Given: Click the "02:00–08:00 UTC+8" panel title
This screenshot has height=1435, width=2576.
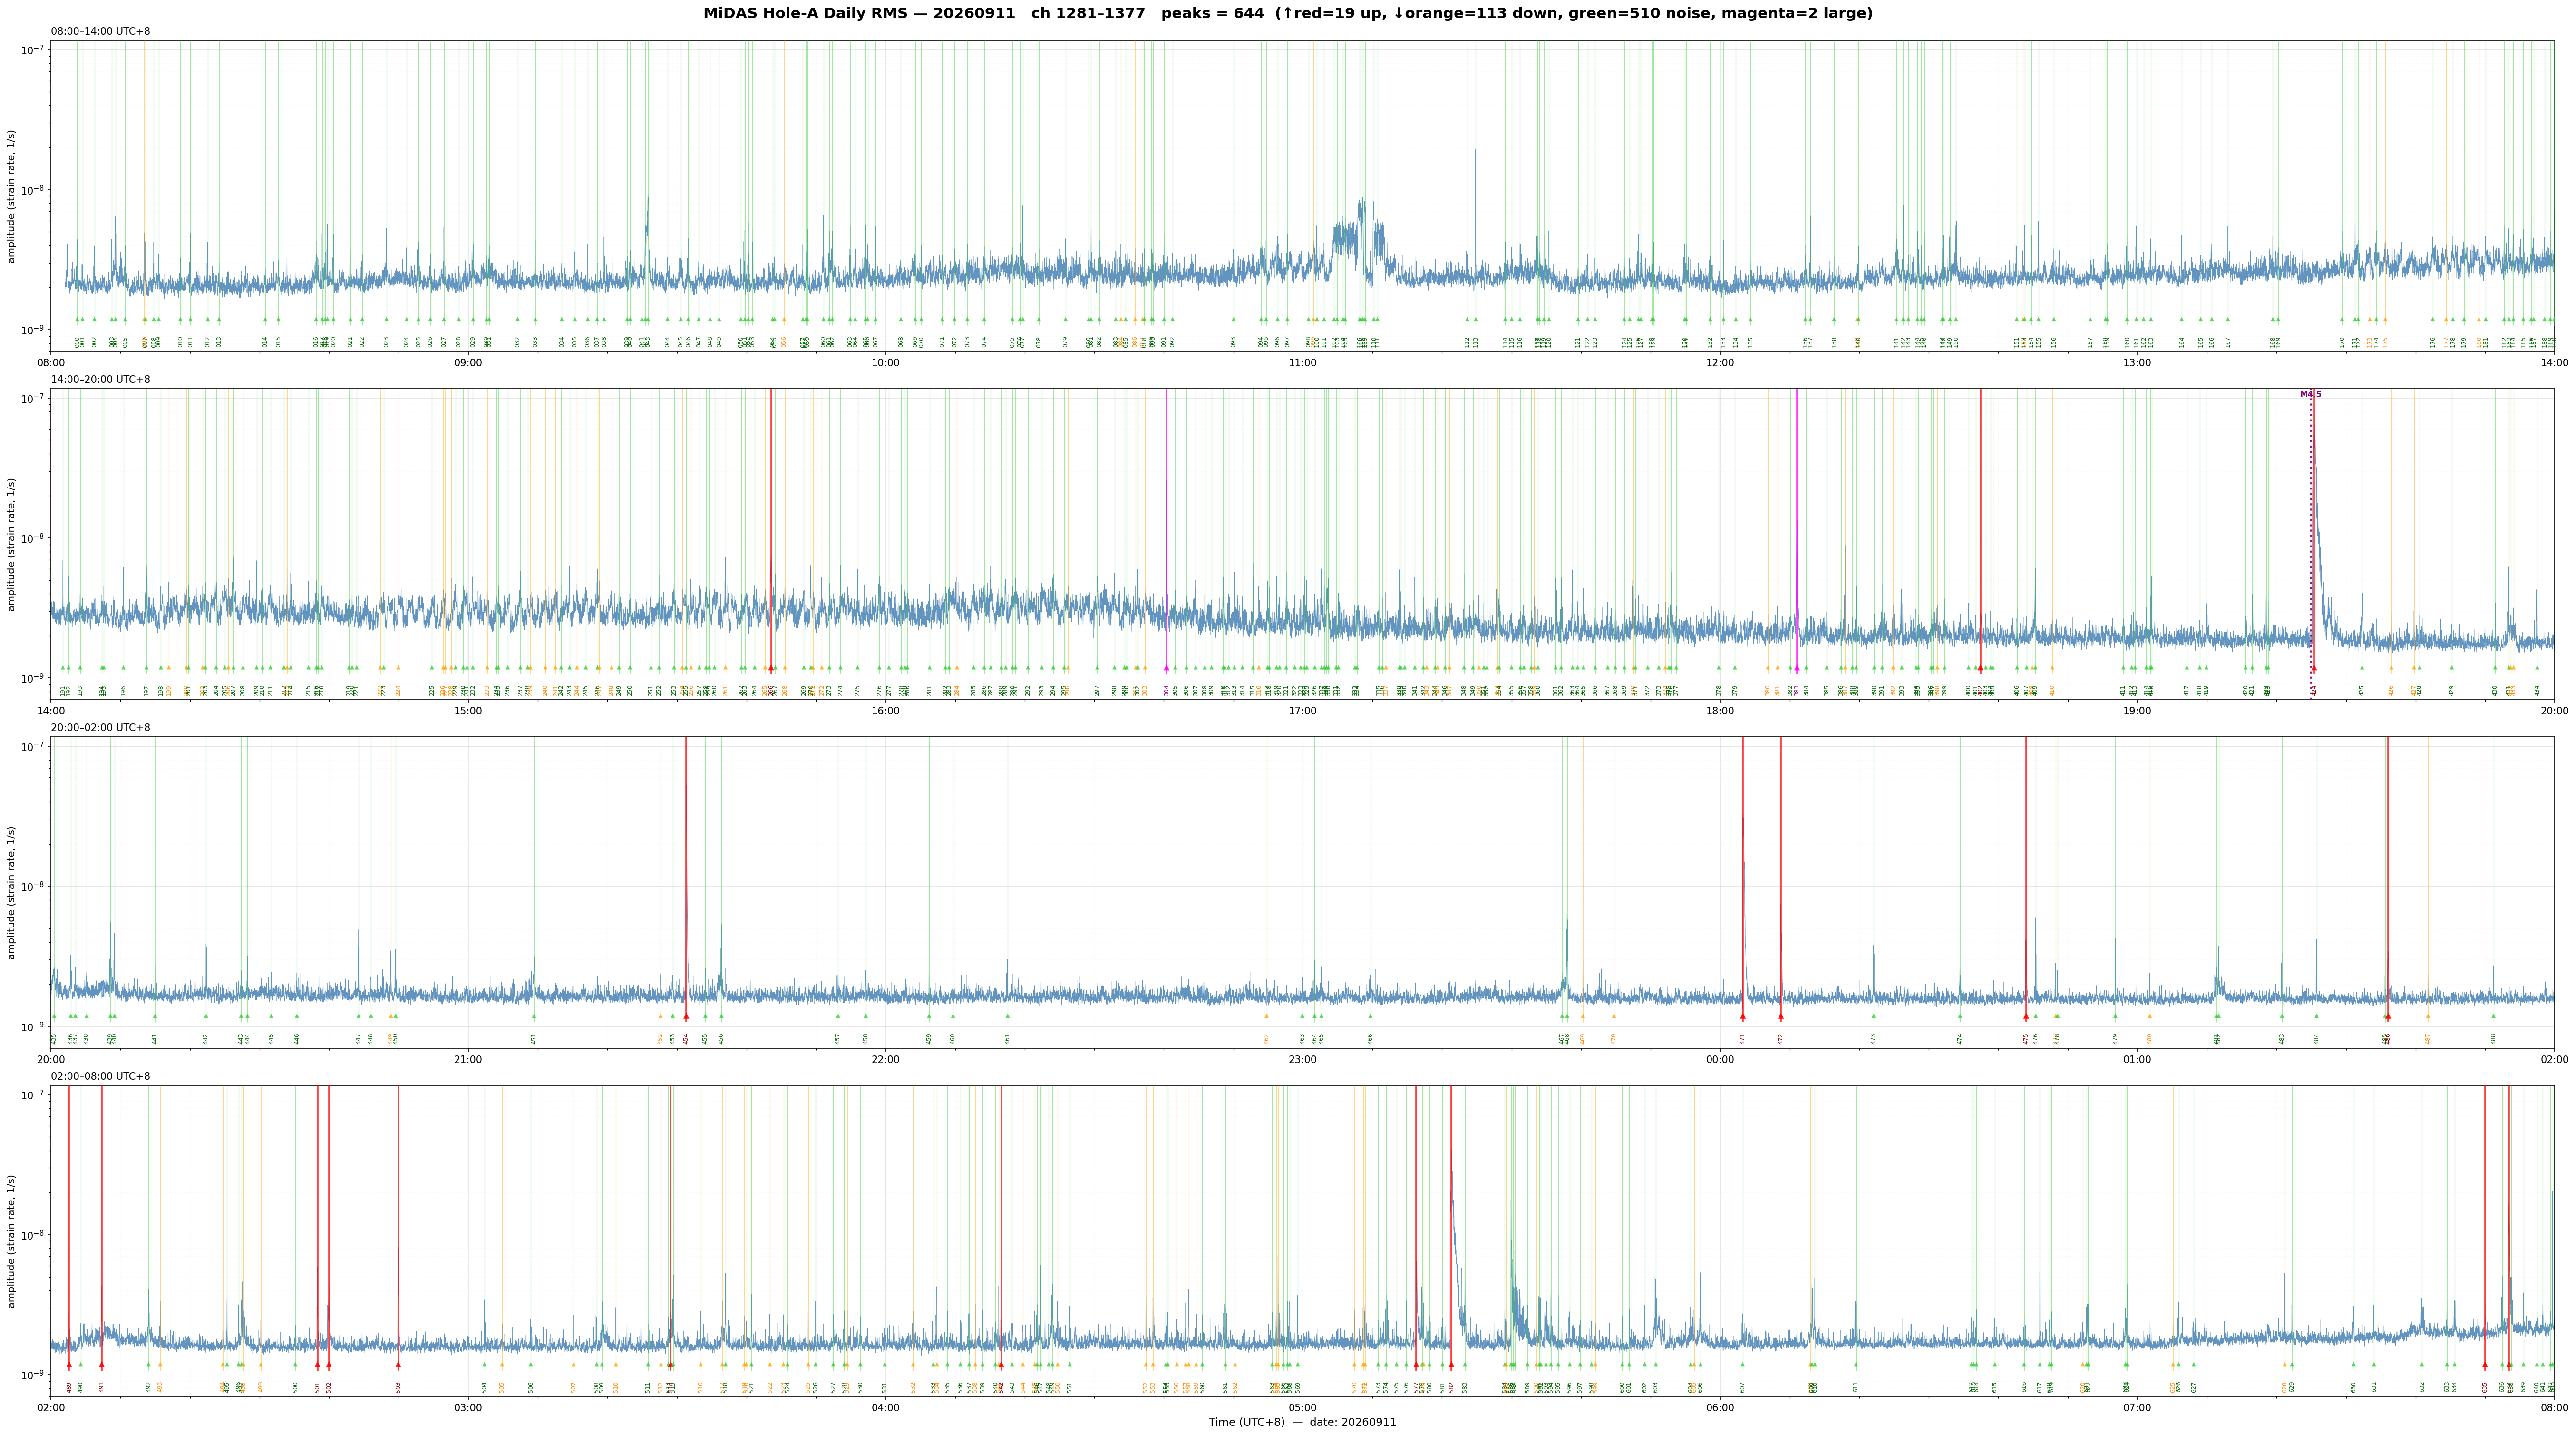Looking at the screenshot, I should click(x=101, y=1076).
